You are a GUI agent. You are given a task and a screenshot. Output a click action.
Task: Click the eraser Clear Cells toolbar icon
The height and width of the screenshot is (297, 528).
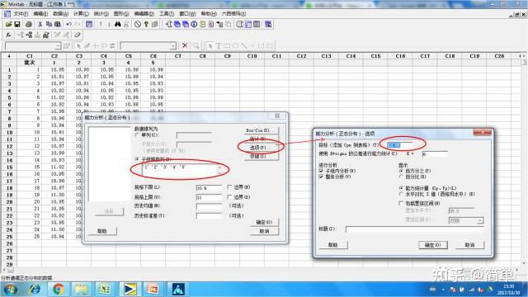(x=78, y=35)
